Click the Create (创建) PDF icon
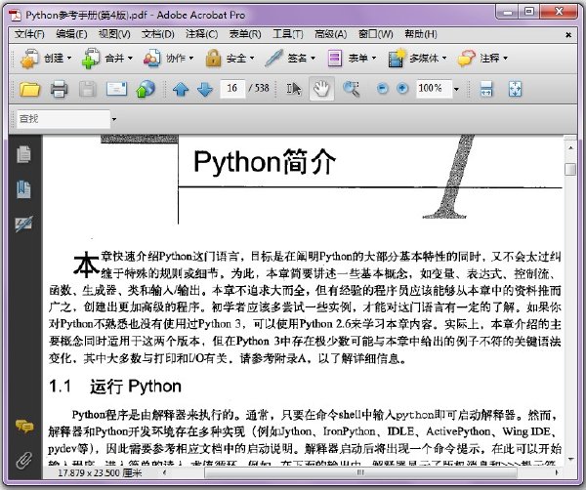Image resolution: width=586 pixels, height=490 pixels. tap(29, 59)
